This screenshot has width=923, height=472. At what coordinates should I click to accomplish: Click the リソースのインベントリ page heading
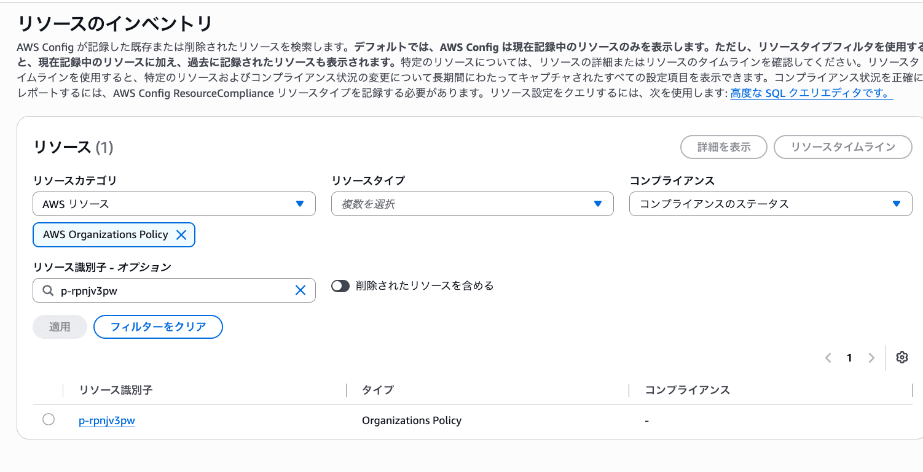(x=115, y=24)
